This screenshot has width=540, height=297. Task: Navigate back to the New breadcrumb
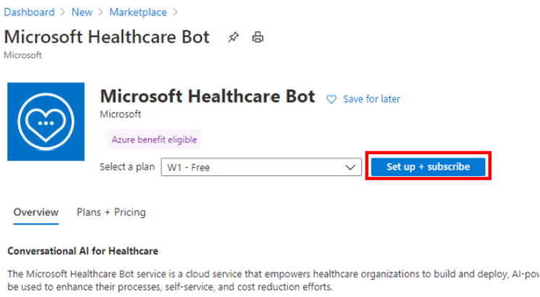(82, 12)
